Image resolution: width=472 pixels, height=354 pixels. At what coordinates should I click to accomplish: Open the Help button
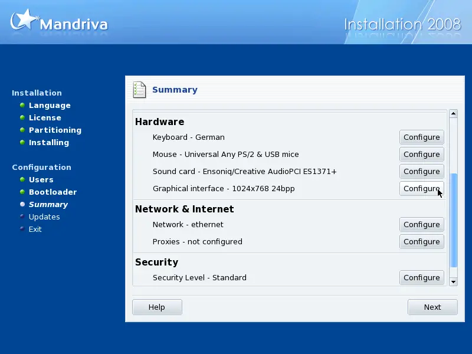[x=157, y=307]
